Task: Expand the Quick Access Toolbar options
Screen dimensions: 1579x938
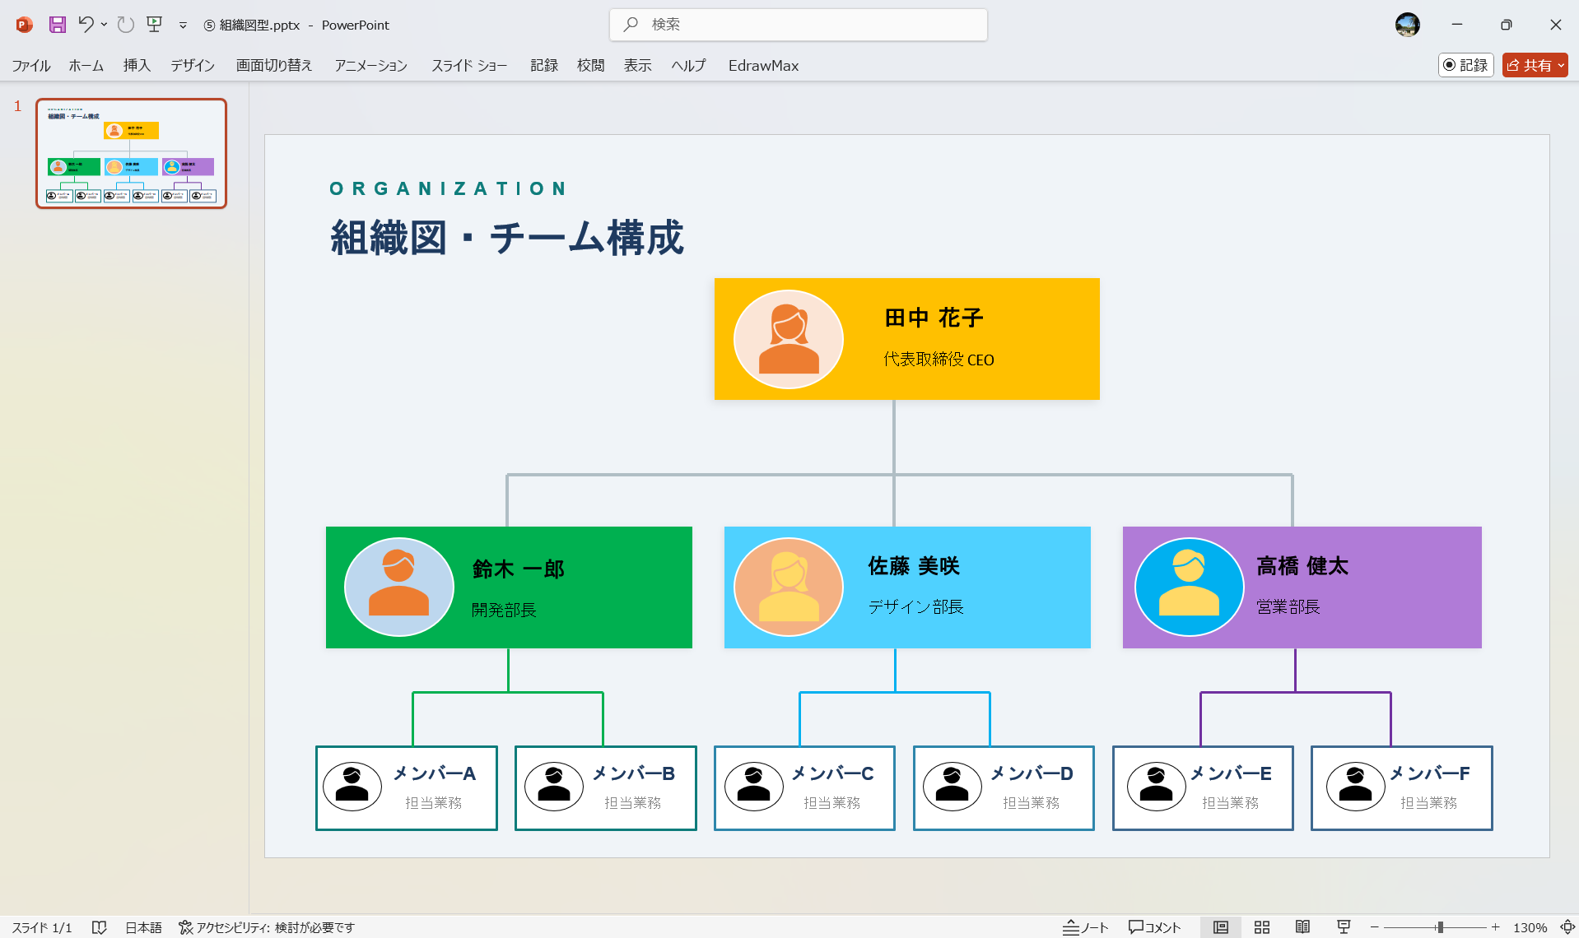Action: tap(182, 25)
